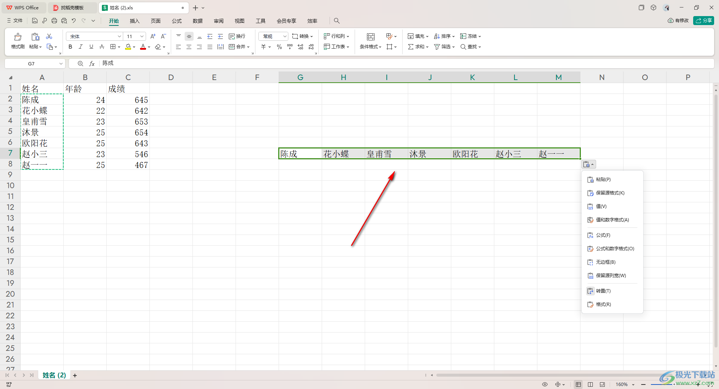Click the search magnifier icon in ribbon tabs
Screen dimensions: 719x389
tap(337, 21)
